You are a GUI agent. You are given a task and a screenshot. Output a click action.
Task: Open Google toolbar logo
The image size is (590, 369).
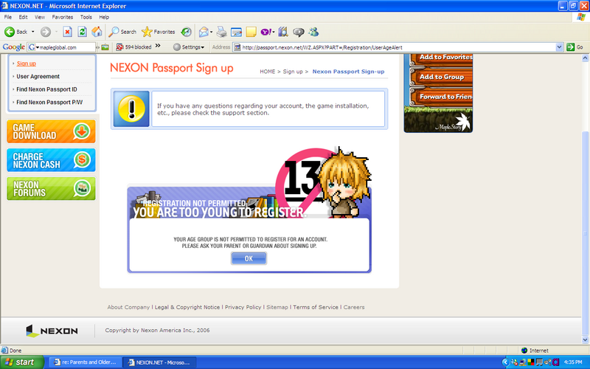(x=14, y=47)
